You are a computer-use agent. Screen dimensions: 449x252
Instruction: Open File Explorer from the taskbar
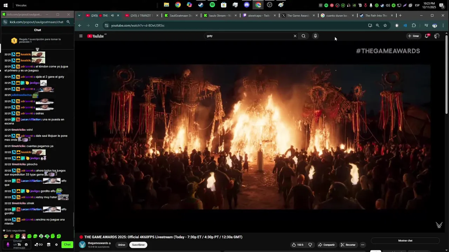tap(166, 5)
